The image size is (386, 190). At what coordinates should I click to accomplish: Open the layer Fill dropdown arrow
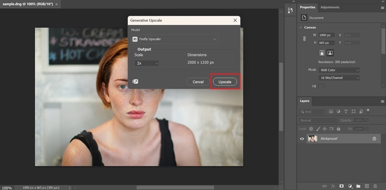pos(367,129)
